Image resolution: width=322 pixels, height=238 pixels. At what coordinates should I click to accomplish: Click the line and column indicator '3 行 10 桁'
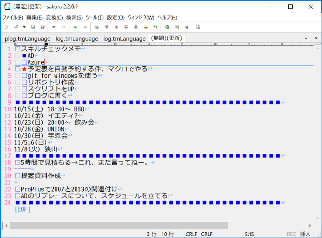click(x=160, y=234)
